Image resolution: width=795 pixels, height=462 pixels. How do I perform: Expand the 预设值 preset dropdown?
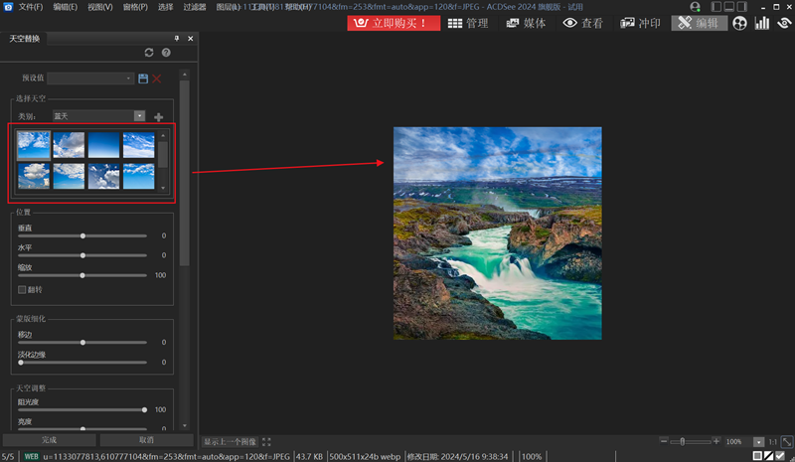pyautogui.click(x=129, y=77)
